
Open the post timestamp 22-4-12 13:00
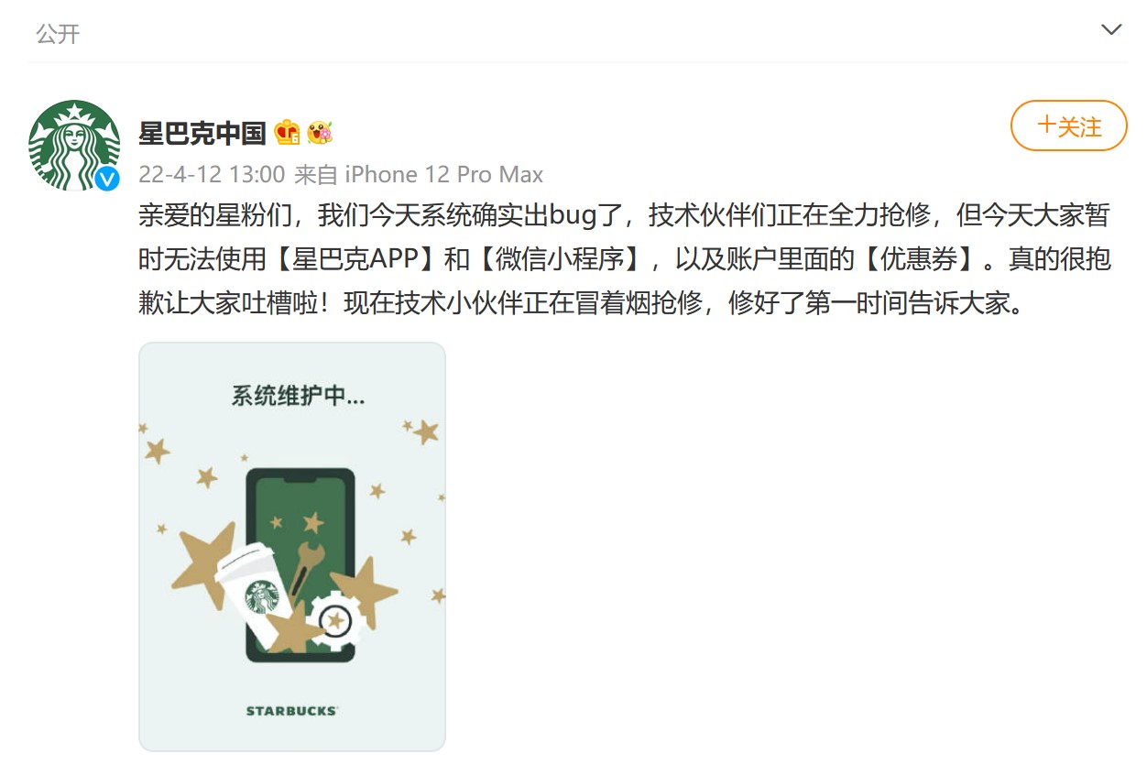pyautogui.click(x=212, y=174)
